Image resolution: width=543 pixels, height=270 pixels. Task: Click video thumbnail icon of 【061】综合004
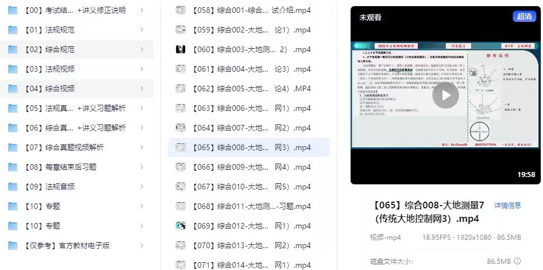[181, 69]
